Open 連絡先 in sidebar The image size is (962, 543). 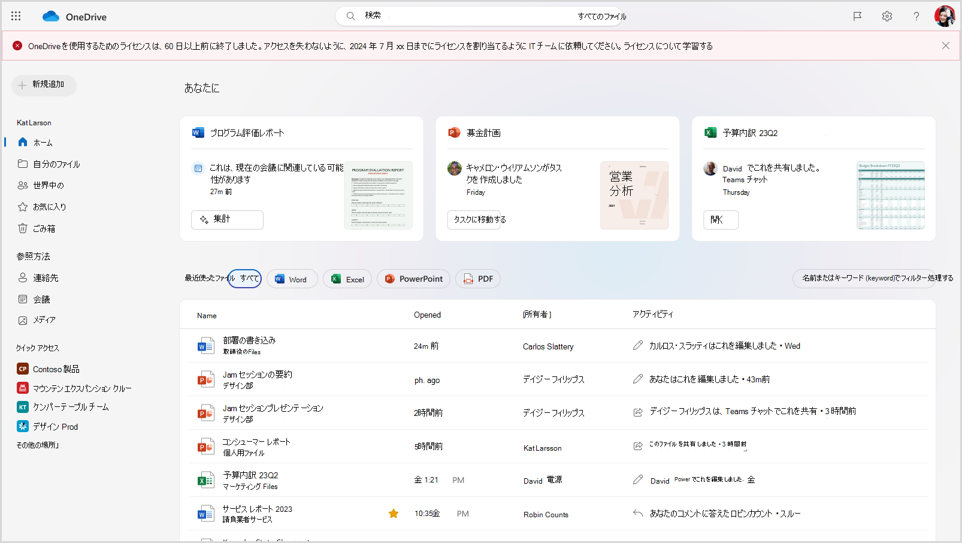coord(46,277)
